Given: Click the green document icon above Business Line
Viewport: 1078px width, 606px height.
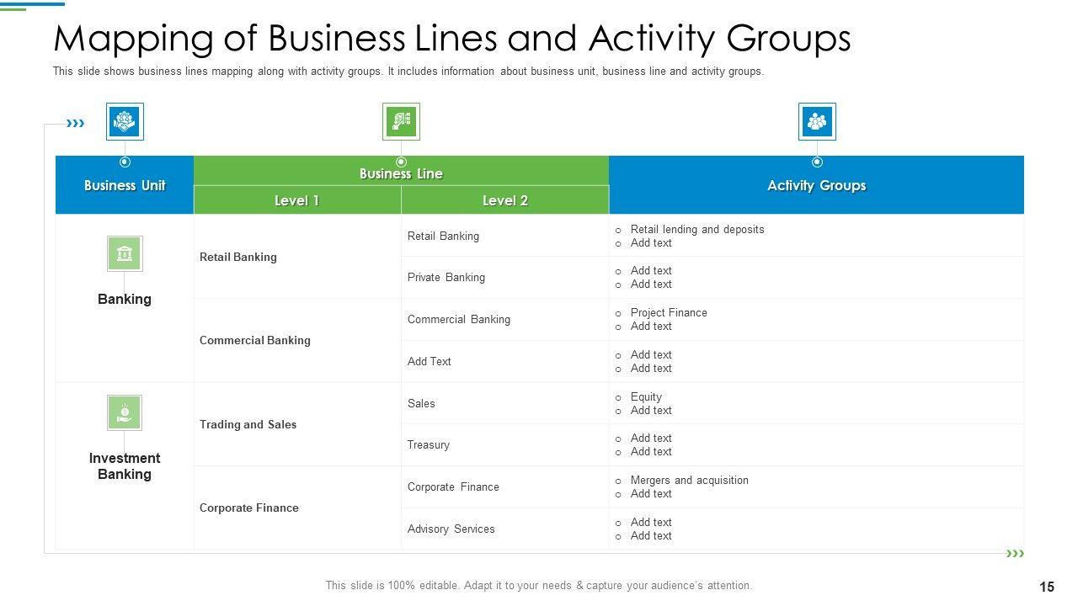Looking at the screenshot, I should point(401,122).
